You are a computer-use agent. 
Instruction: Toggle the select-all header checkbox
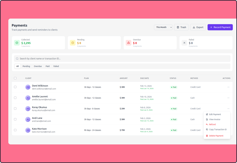[x=15, y=78]
